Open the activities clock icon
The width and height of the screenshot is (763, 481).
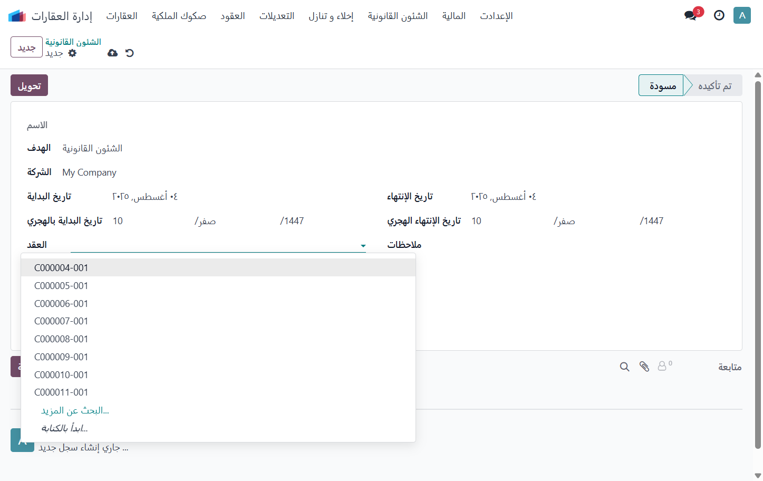[719, 15]
